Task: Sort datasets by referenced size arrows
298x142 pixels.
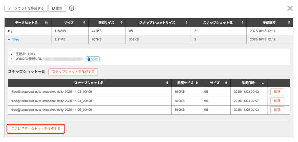Action: [121, 23]
